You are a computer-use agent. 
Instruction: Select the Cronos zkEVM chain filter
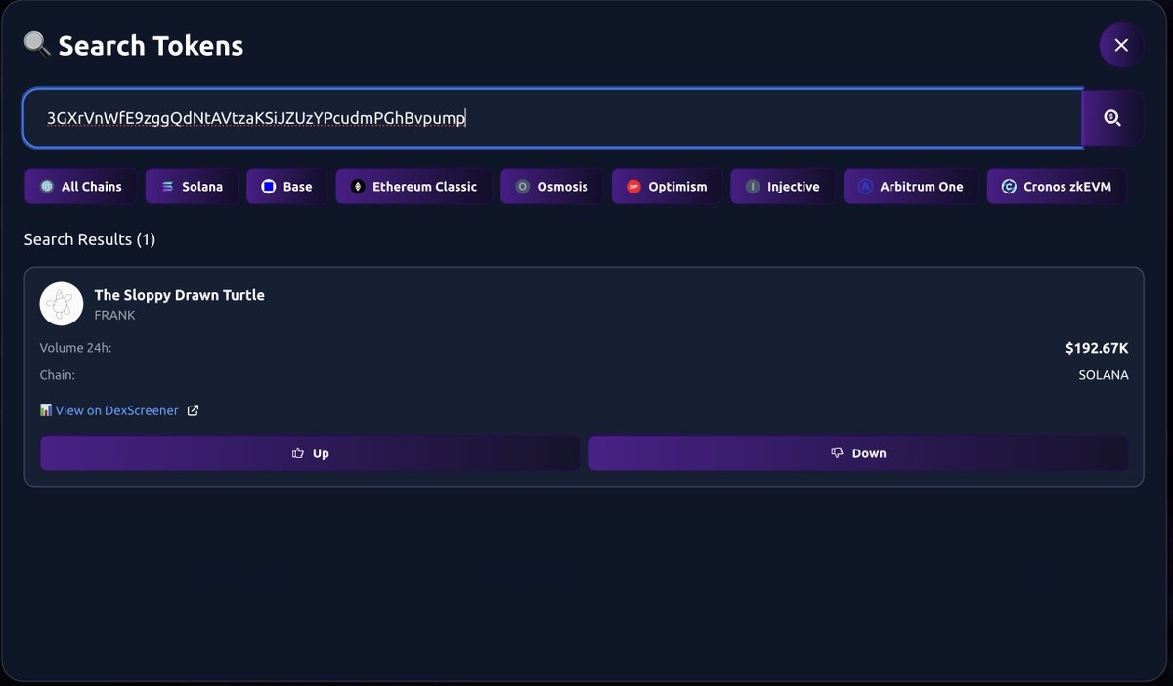click(x=1057, y=187)
